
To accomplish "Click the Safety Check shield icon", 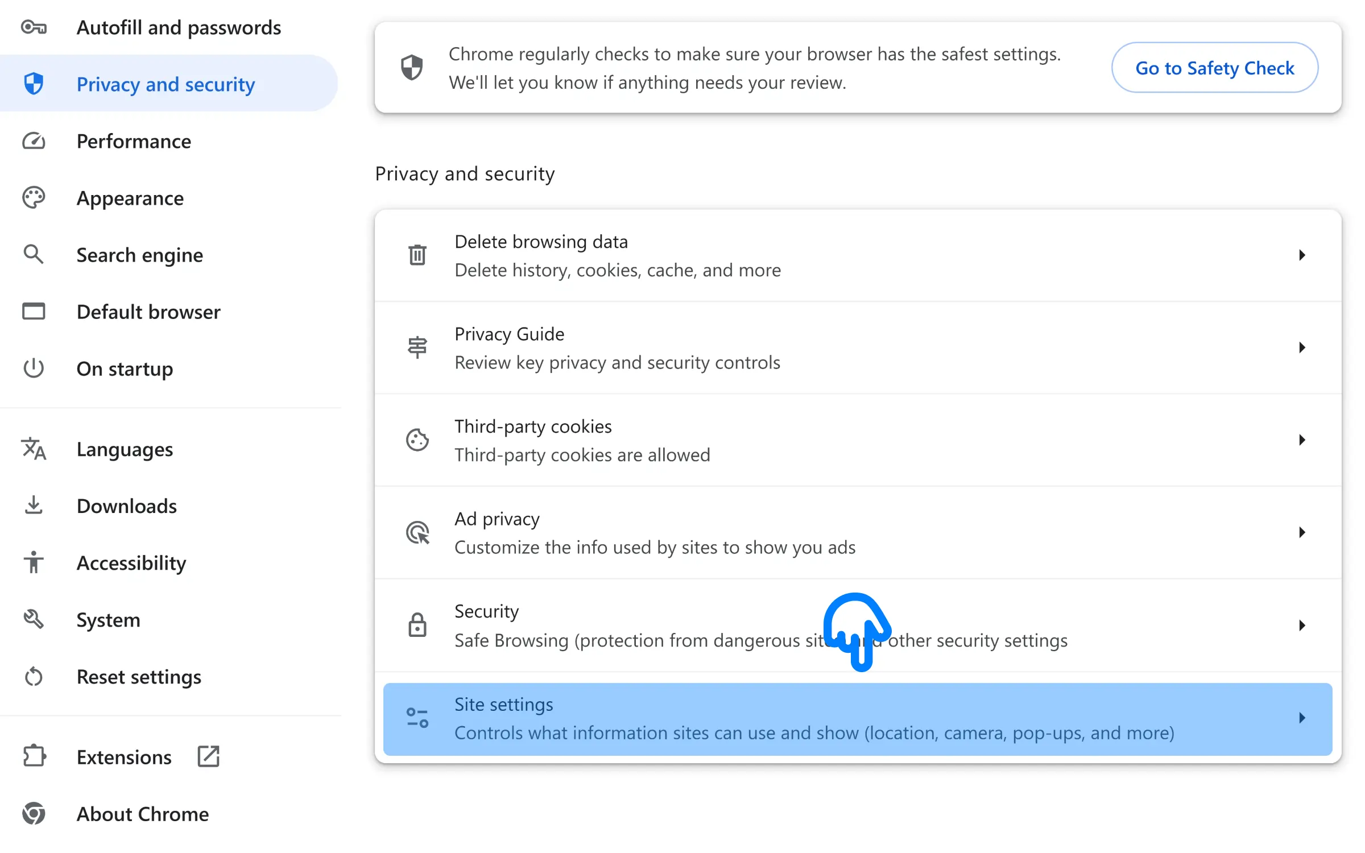I will (411, 67).
